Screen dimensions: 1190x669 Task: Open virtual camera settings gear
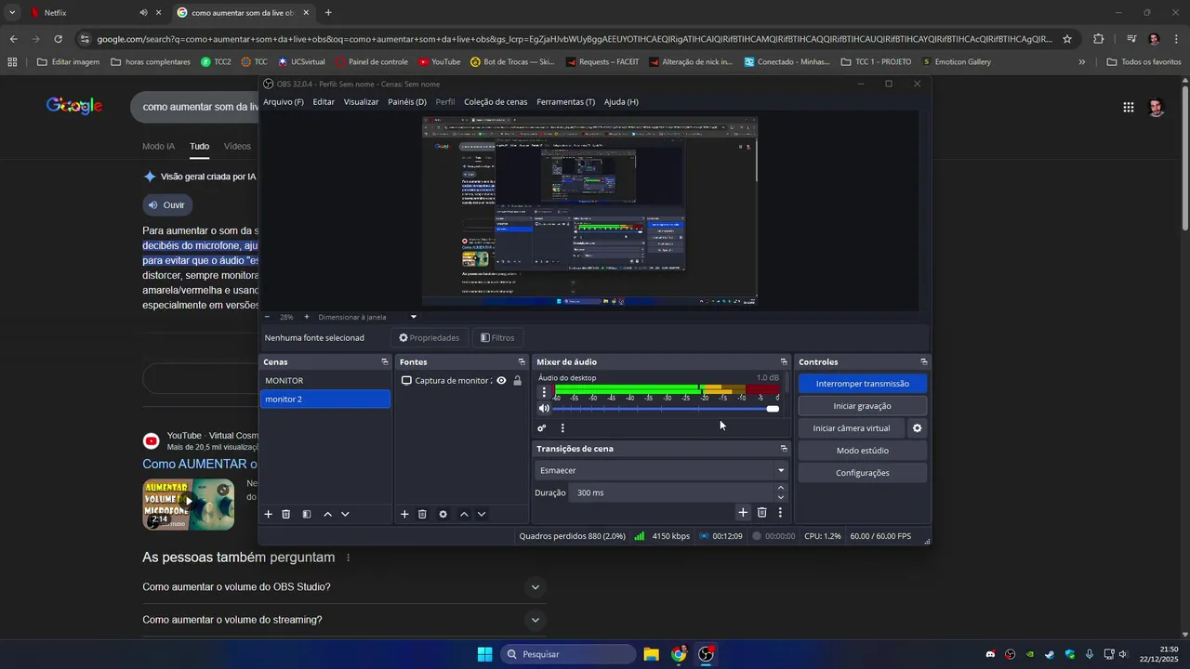coord(918,428)
